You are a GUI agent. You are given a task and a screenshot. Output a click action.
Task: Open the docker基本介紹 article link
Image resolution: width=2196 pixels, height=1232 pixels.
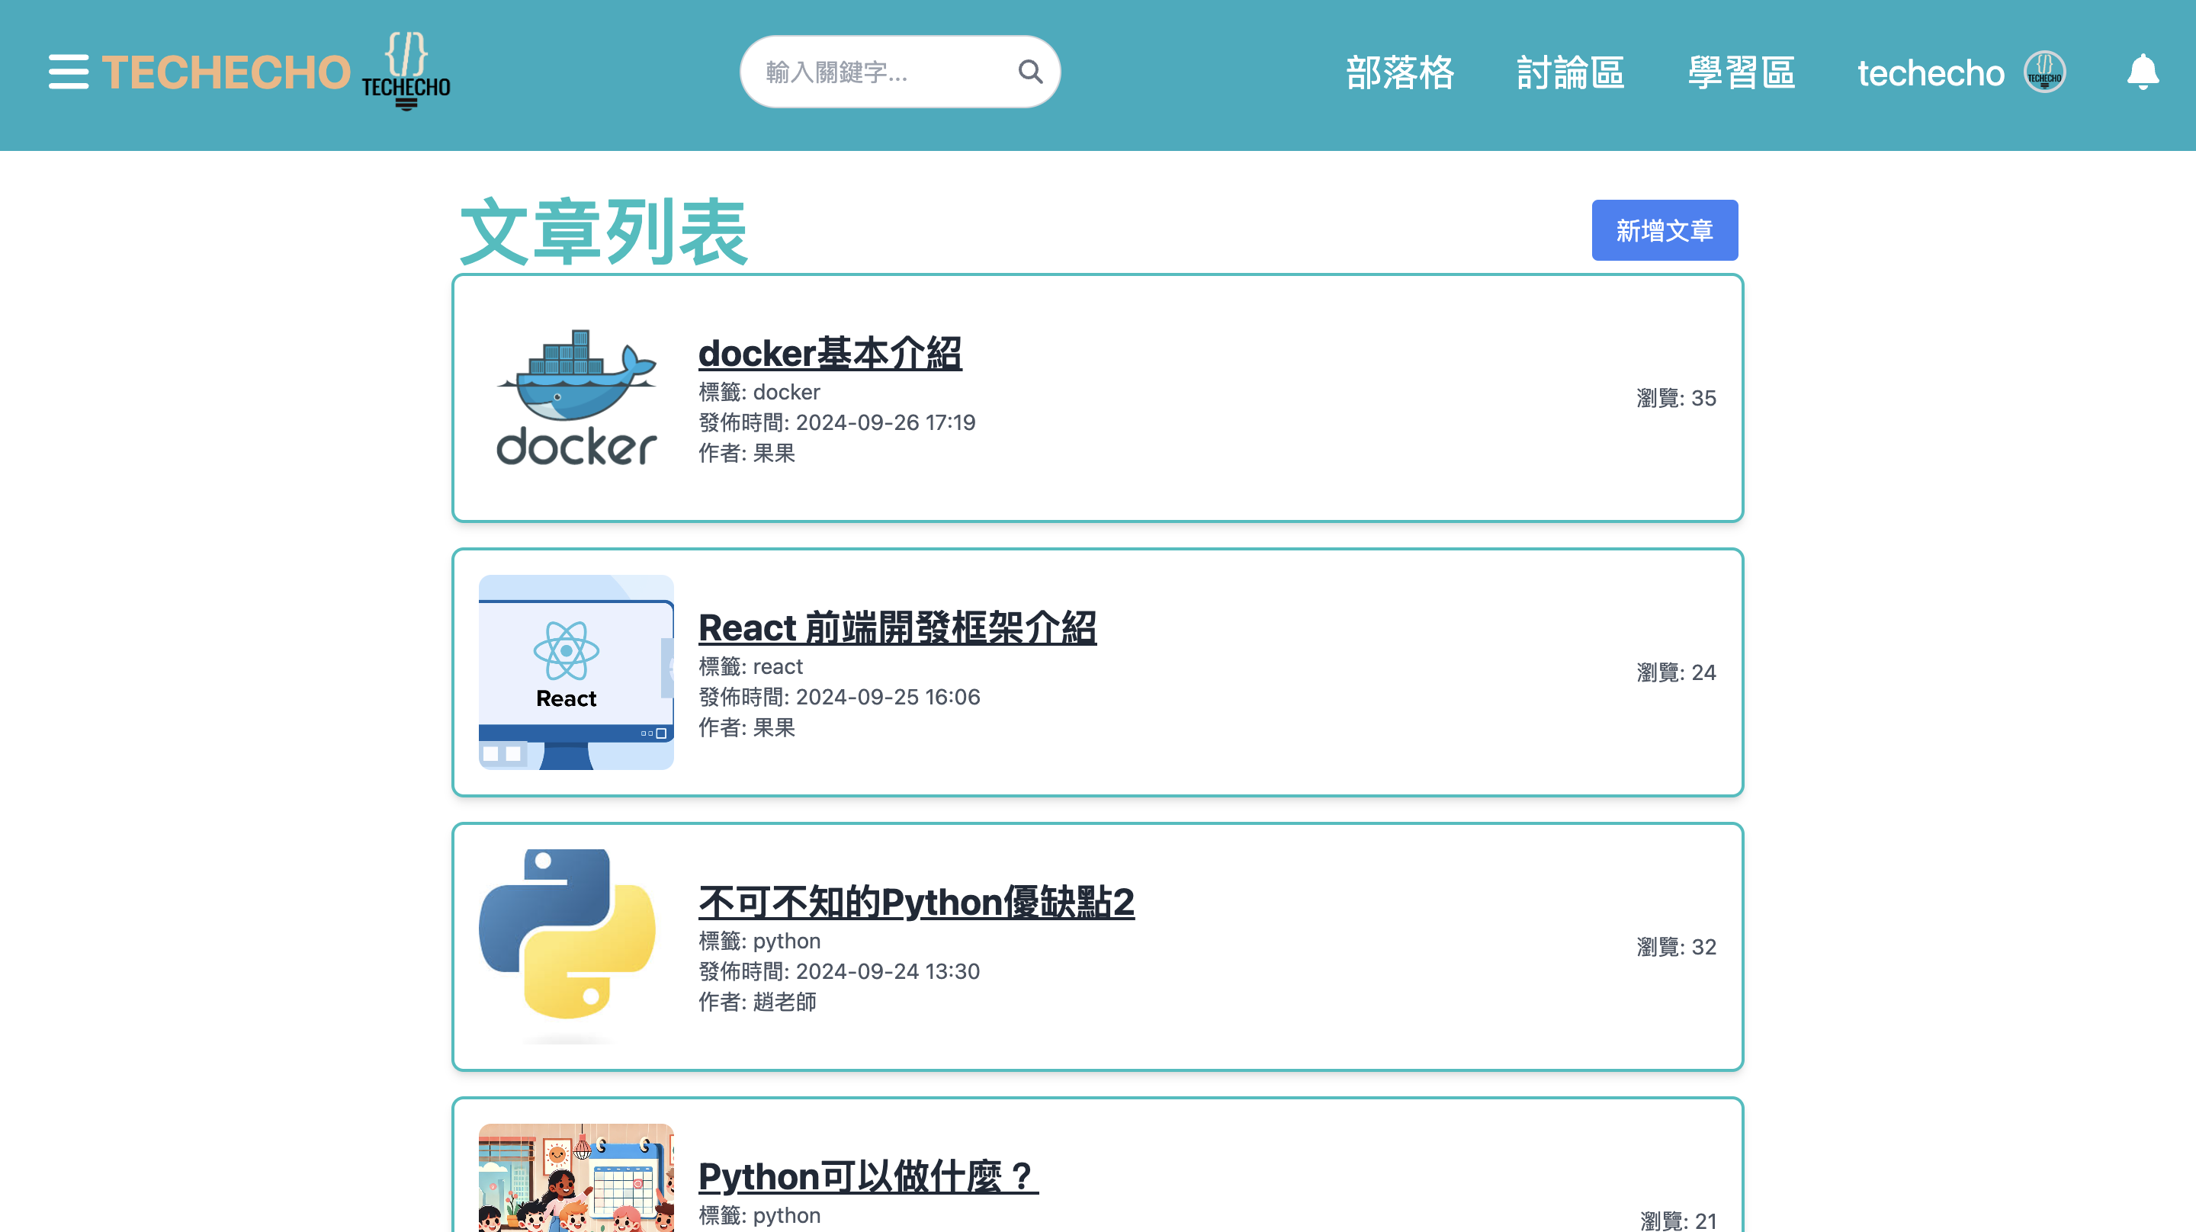click(x=830, y=353)
